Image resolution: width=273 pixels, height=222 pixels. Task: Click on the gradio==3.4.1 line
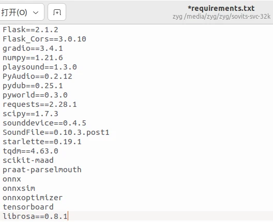(x=33, y=48)
